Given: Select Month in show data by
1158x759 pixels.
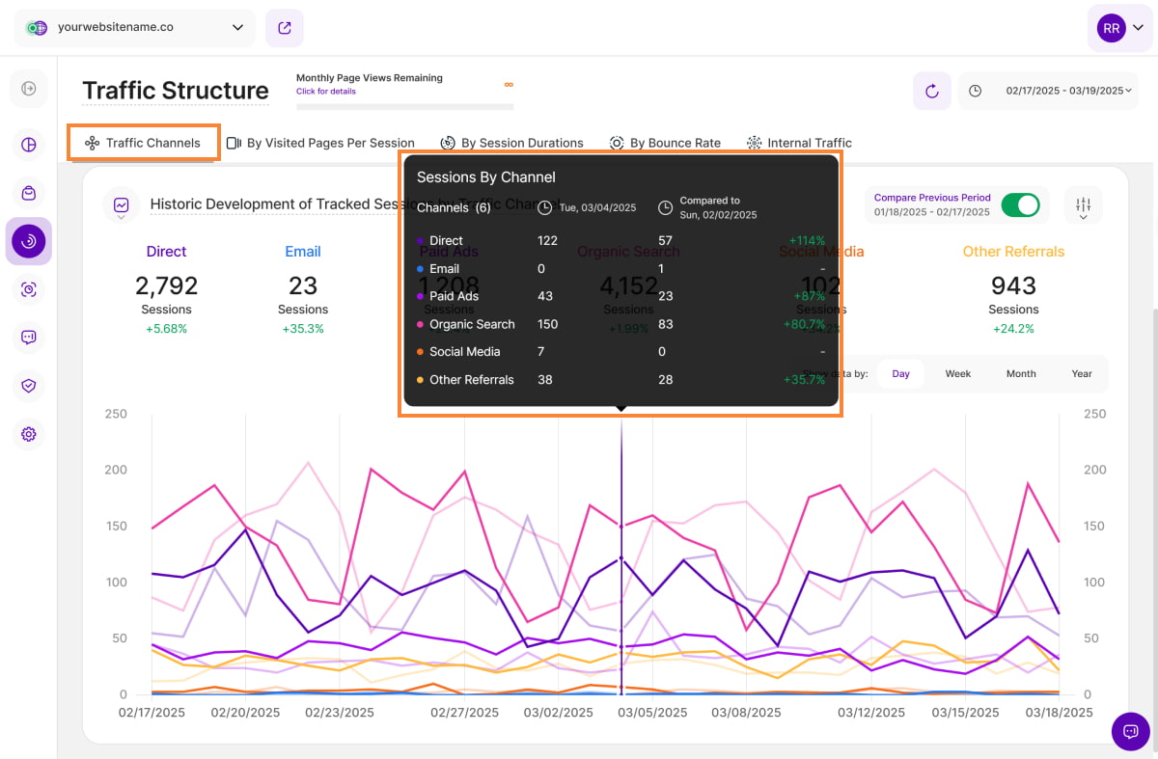Looking at the screenshot, I should tap(1021, 373).
